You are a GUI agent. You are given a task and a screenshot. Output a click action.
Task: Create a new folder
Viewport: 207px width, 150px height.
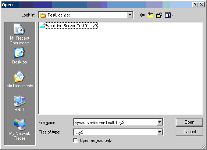click(159, 15)
